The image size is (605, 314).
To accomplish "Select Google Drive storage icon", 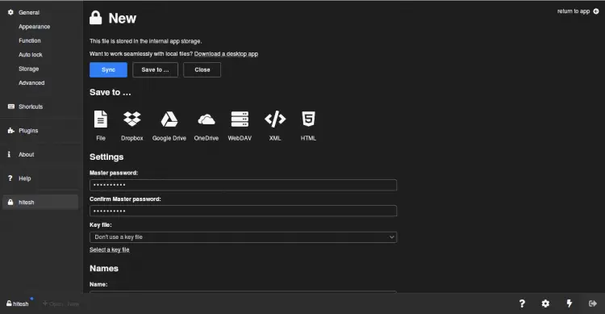I will click(169, 126).
